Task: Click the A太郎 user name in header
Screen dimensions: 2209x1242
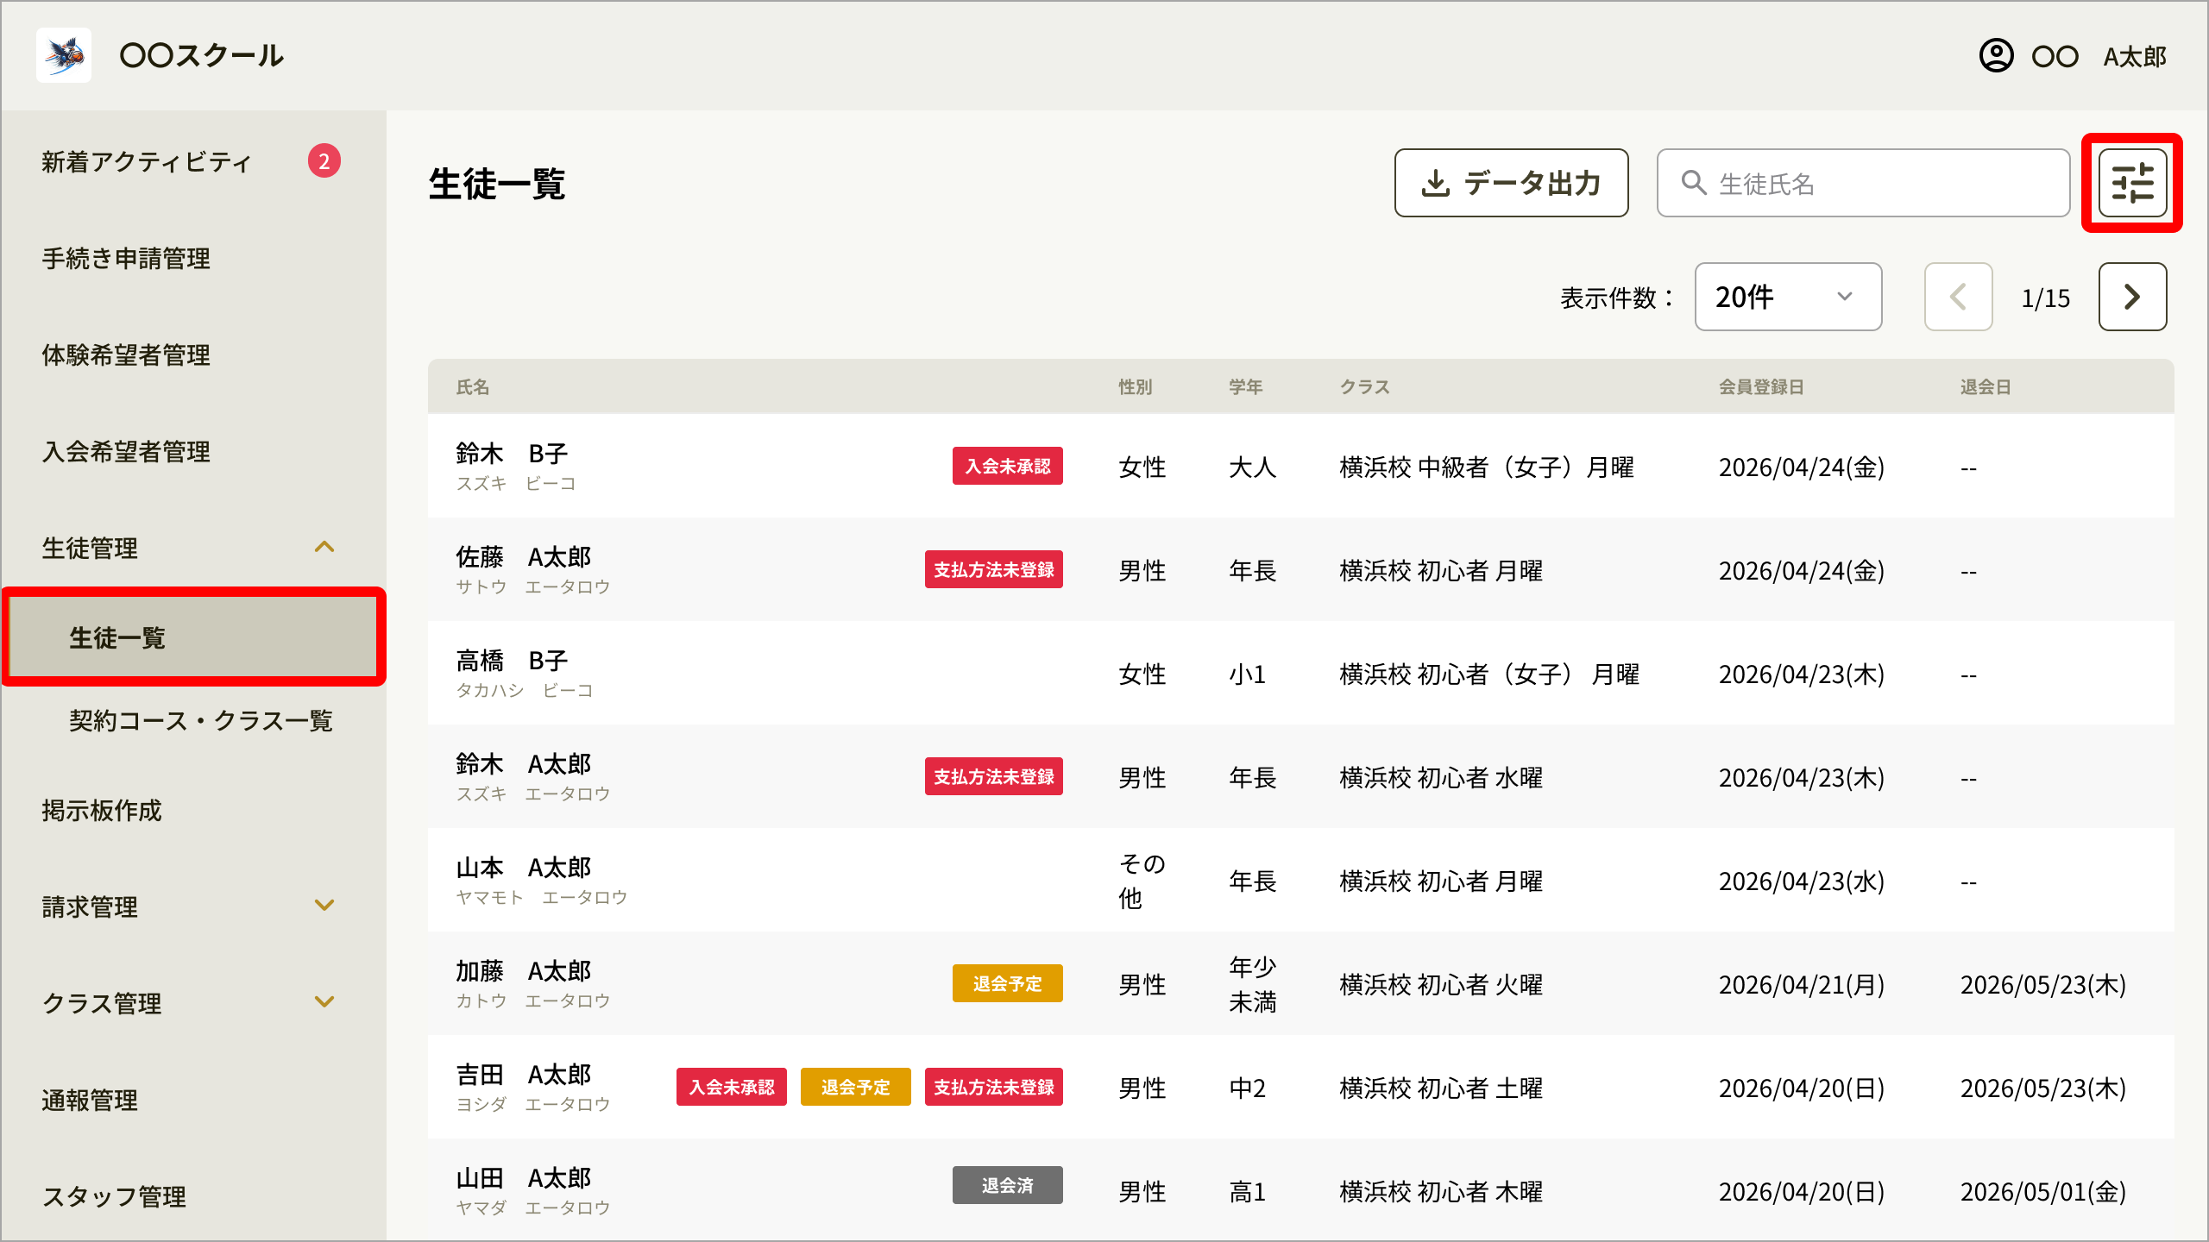Action: 2135,57
